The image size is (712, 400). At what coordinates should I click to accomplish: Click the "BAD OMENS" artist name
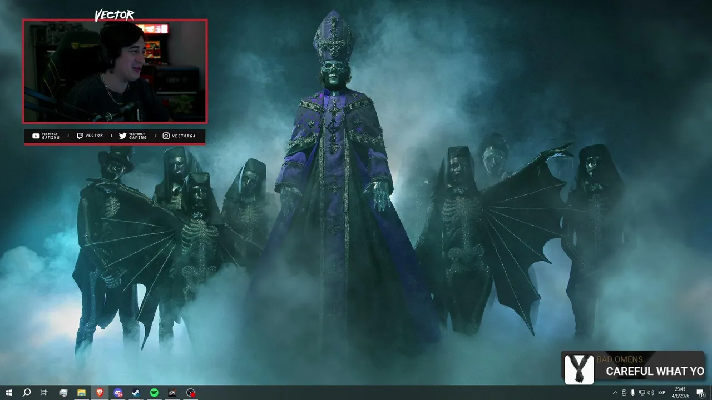click(620, 359)
